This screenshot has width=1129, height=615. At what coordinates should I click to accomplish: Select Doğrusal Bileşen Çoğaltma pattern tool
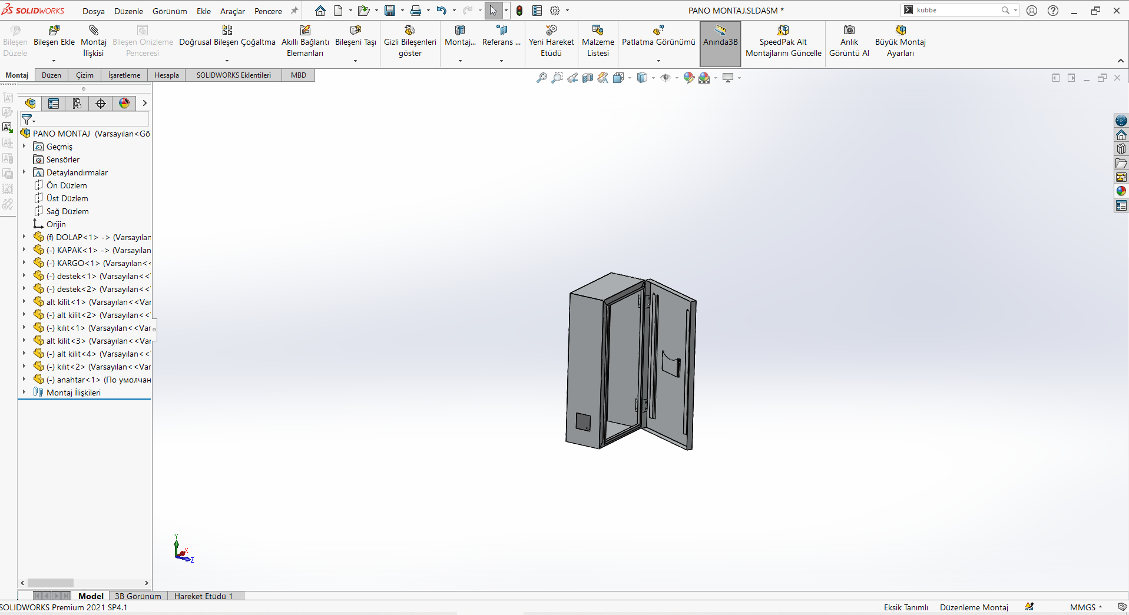tap(227, 36)
